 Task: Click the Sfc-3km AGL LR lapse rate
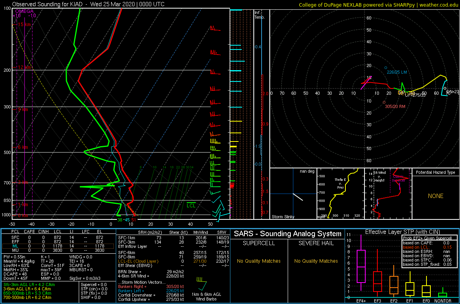pos(29,285)
